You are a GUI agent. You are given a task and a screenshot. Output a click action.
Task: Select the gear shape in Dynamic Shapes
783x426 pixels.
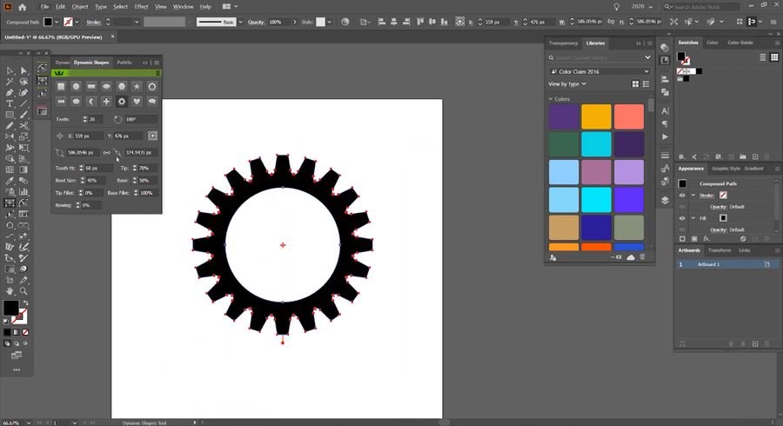(x=122, y=102)
